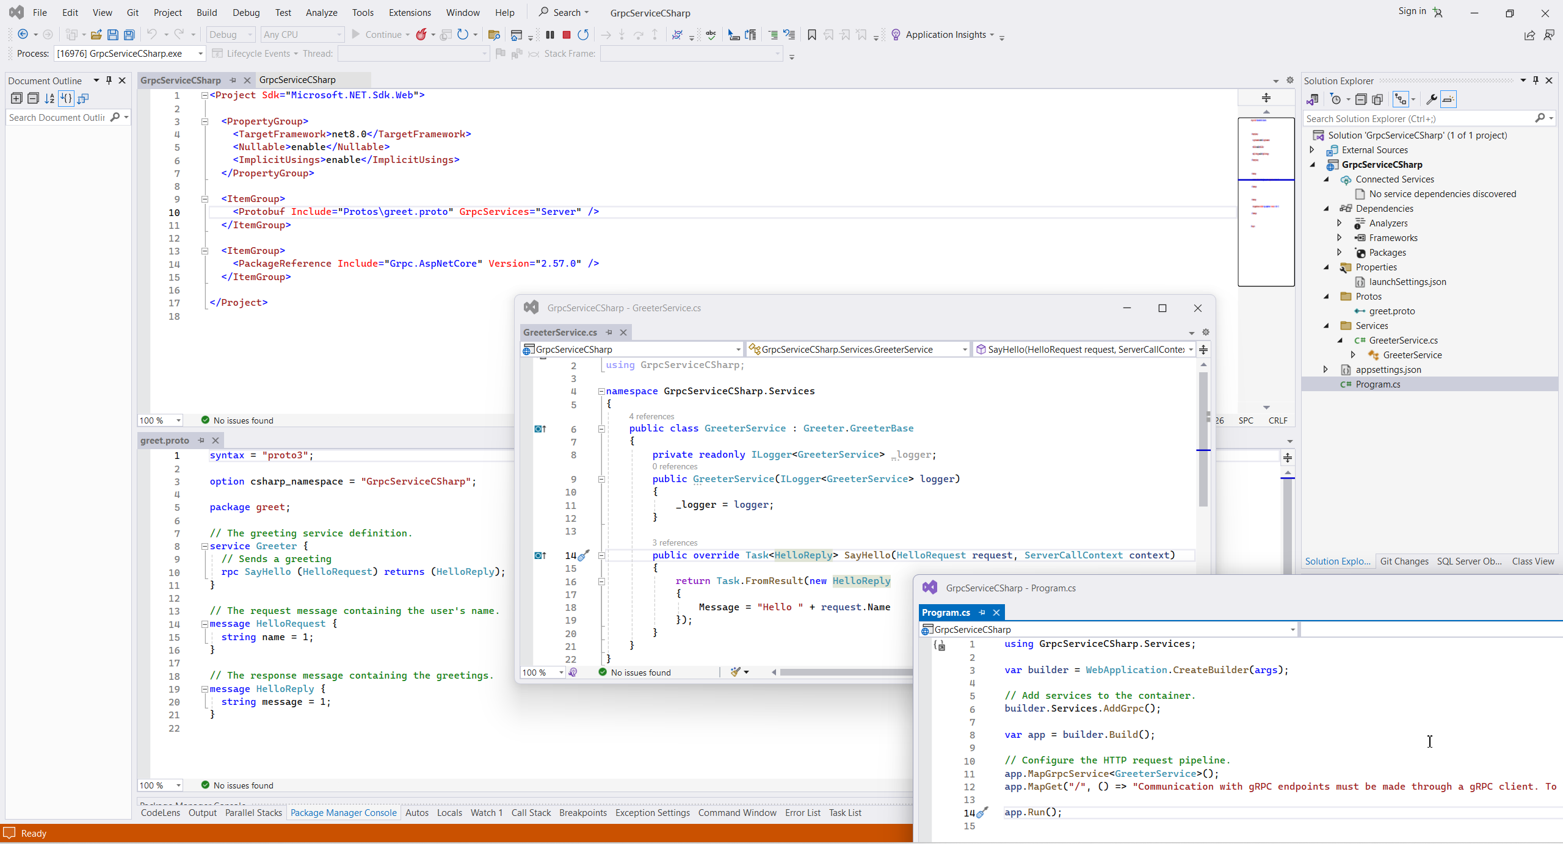Collapse All in Solution Explorer toolbar
The height and width of the screenshot is (844, 1563).
click(x=1361, y=99)
